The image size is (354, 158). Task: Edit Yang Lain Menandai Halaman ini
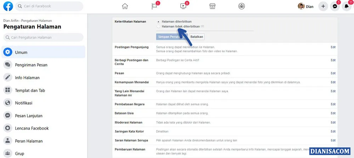pos(333,91)
